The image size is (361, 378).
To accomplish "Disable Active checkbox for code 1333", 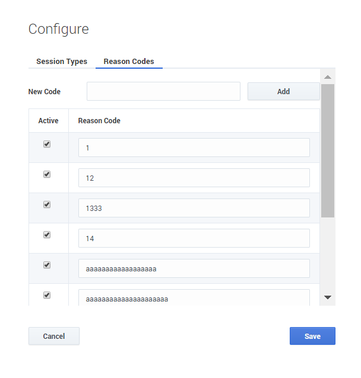I will click(47, 204).
